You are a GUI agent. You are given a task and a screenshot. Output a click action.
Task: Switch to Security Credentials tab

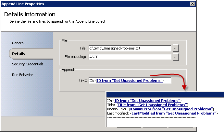coord(28,64)
